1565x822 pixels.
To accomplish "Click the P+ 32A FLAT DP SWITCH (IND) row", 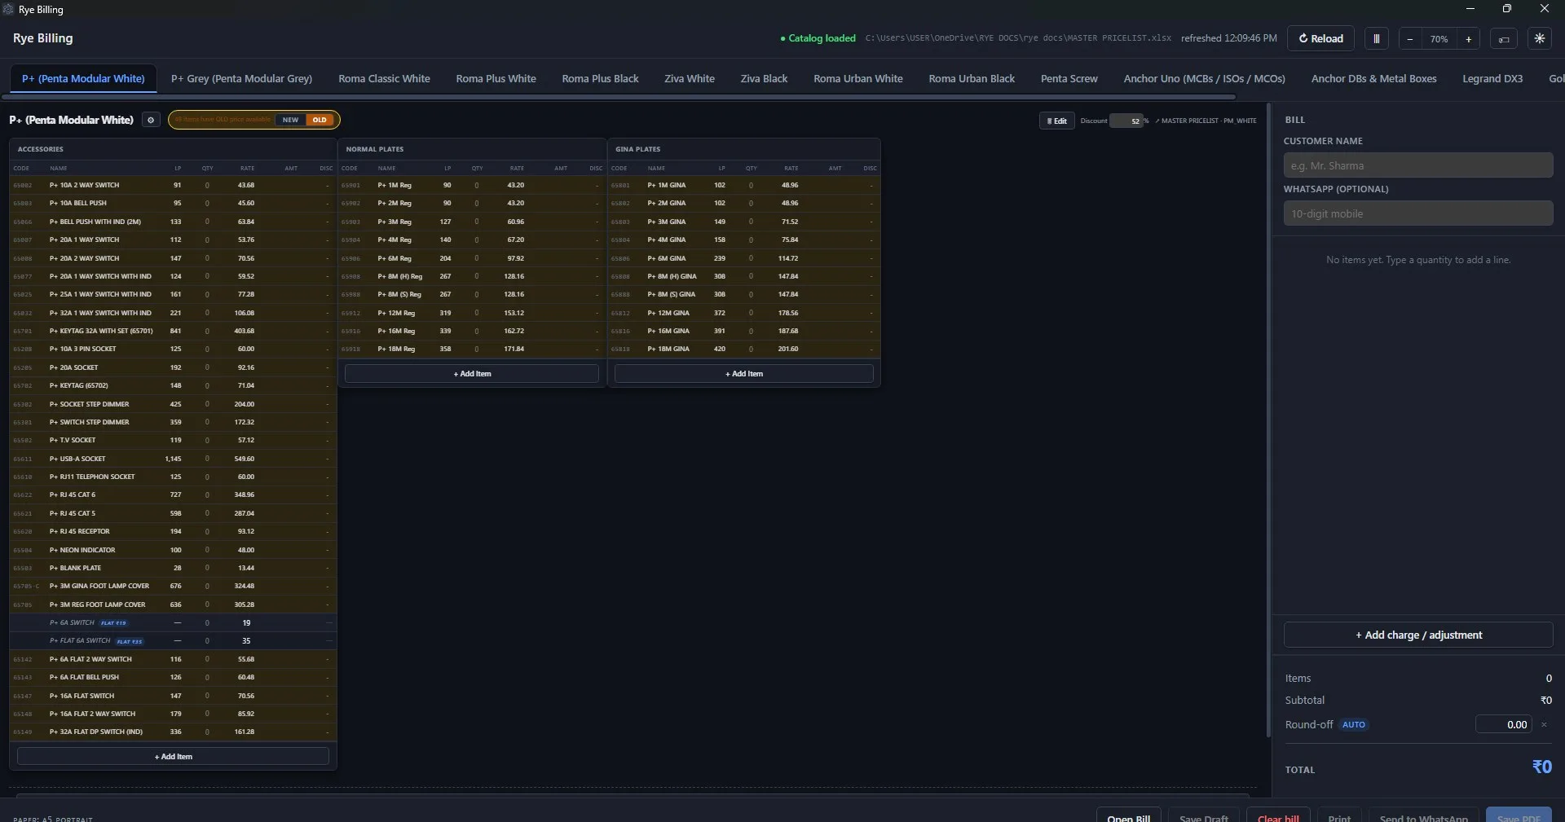I will tap(173, 732).
